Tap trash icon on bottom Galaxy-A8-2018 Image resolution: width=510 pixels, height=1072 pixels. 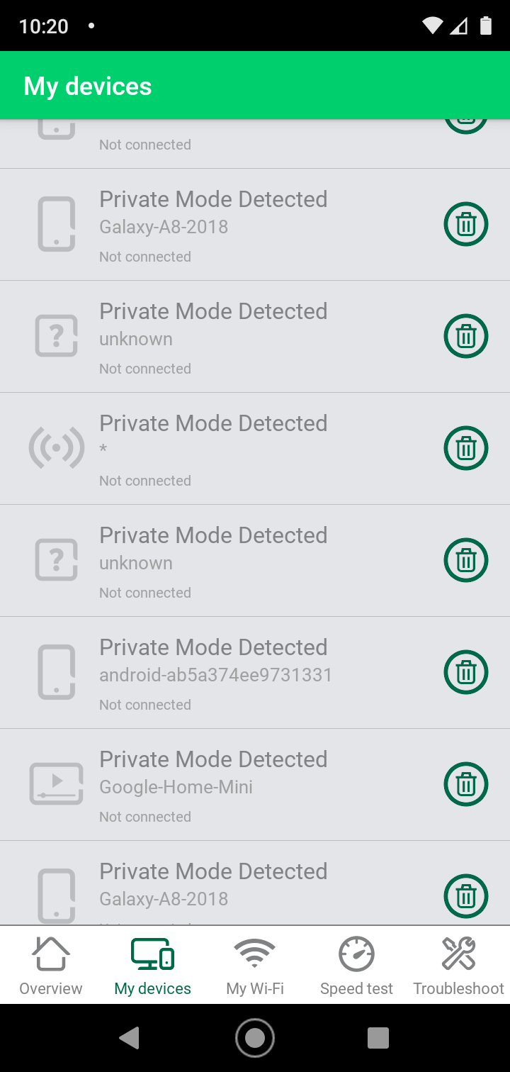pyautogui.click(x=465, y=896)
